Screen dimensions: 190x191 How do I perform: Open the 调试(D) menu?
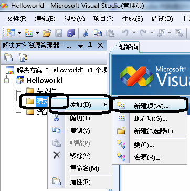click(162, 19)
